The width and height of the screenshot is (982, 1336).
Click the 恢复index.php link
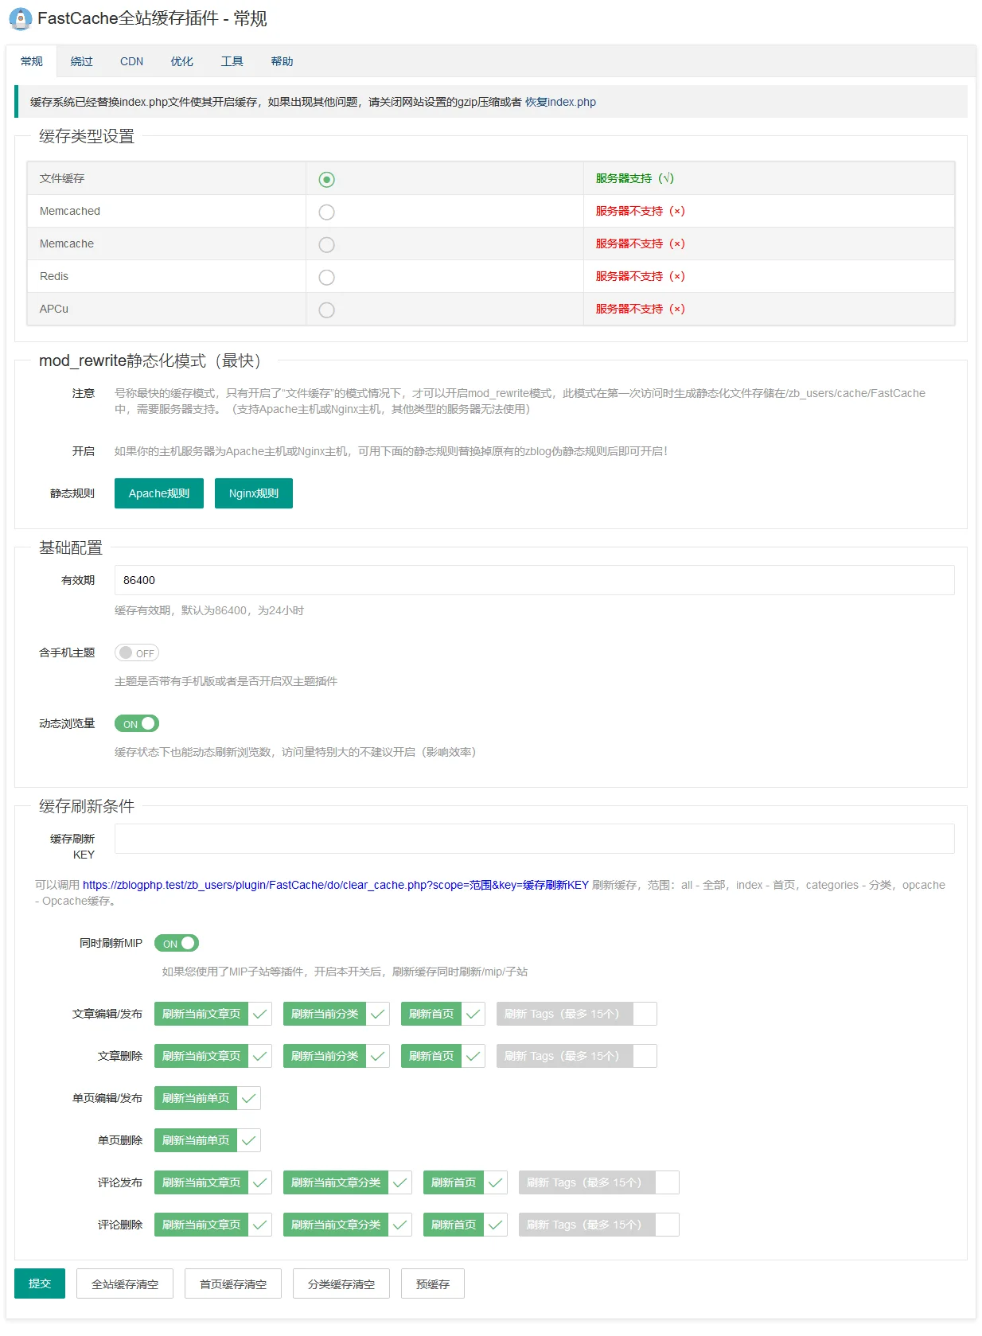(560, 102)
